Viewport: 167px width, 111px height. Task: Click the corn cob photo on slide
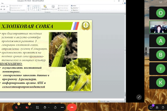click(63, 49)
